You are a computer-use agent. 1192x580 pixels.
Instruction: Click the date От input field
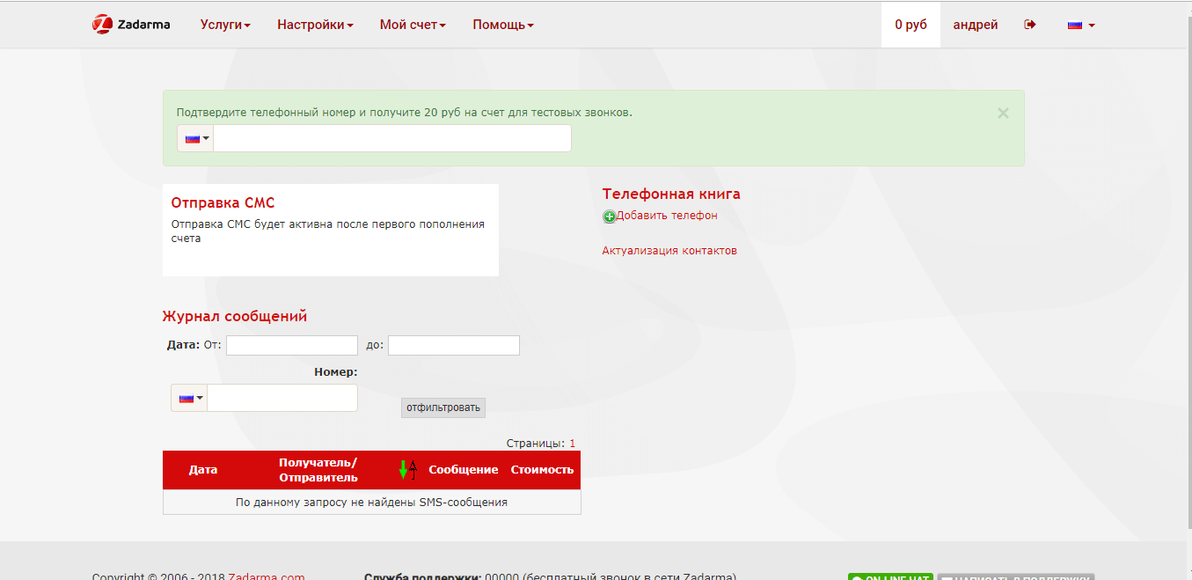(292, 345)
